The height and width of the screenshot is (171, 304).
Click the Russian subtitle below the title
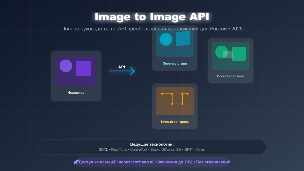(152, 29)
